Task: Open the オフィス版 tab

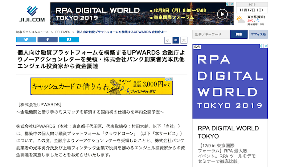Action: click(258, 34)
